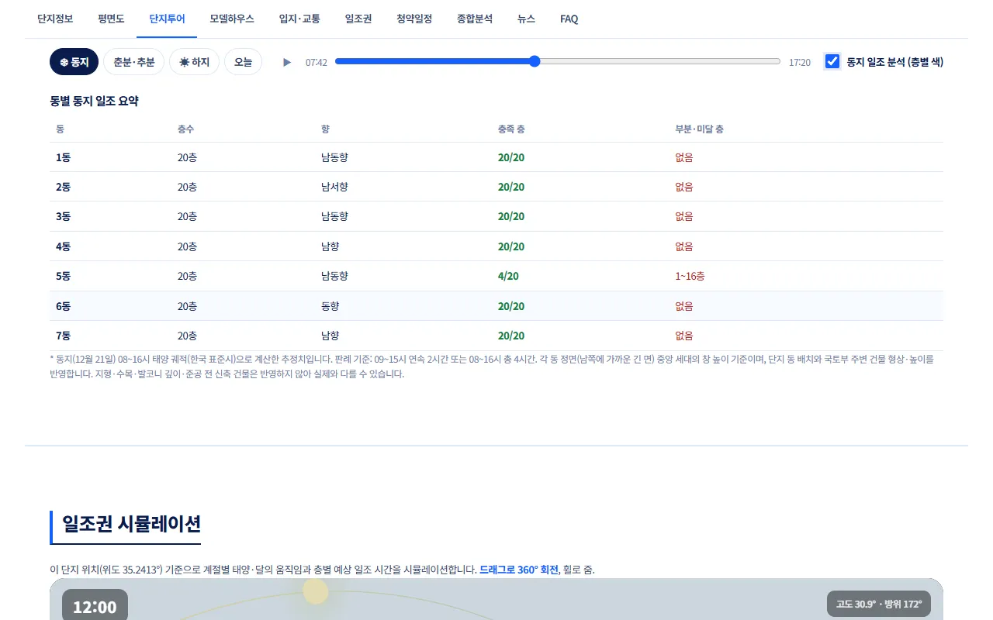Click the 7동 row label

click(x=63, y=336)
